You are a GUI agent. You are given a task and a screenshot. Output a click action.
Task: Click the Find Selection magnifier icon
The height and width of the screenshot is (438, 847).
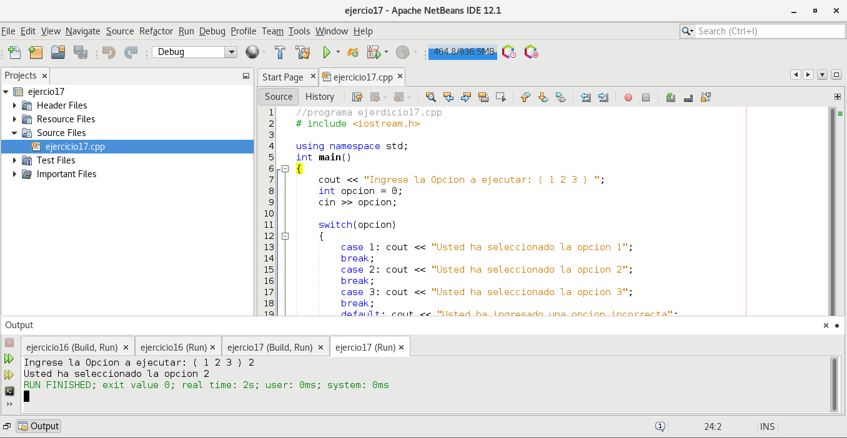(x=430, y=97)
